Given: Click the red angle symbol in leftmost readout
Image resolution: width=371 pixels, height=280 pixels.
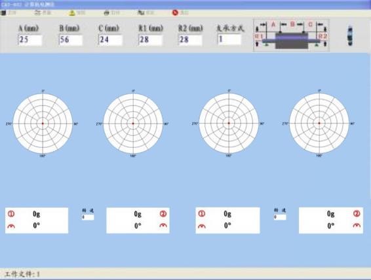Looking at the screenshot, I should pyautogui.click(x=11, y=226).
